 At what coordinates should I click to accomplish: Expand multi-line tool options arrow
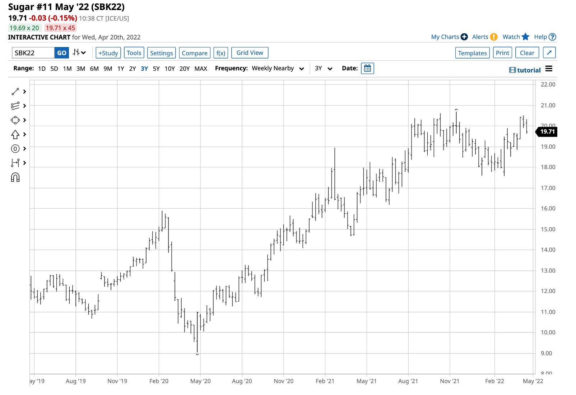pyautogui.click(x=24, y=106)
